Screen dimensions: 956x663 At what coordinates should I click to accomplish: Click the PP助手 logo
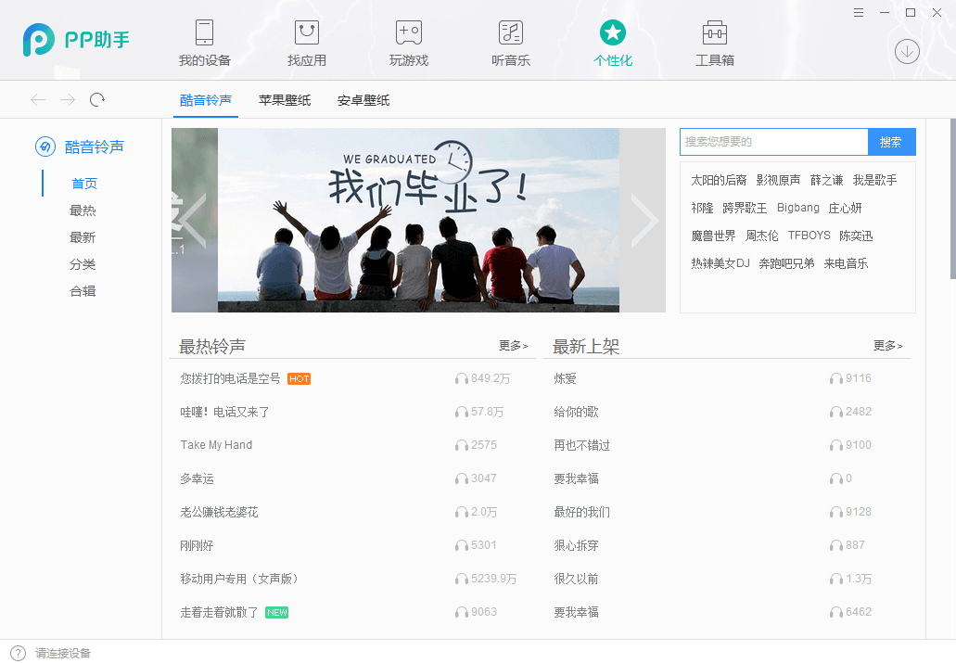click(76, 40)
